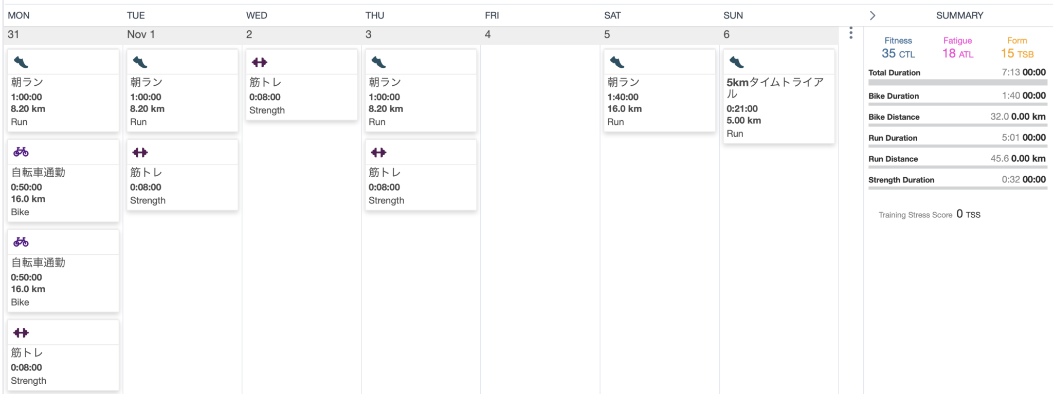Select empty Friday 4 day cell
Screen dimensions: 1053x394
click(x=540, y=205)
